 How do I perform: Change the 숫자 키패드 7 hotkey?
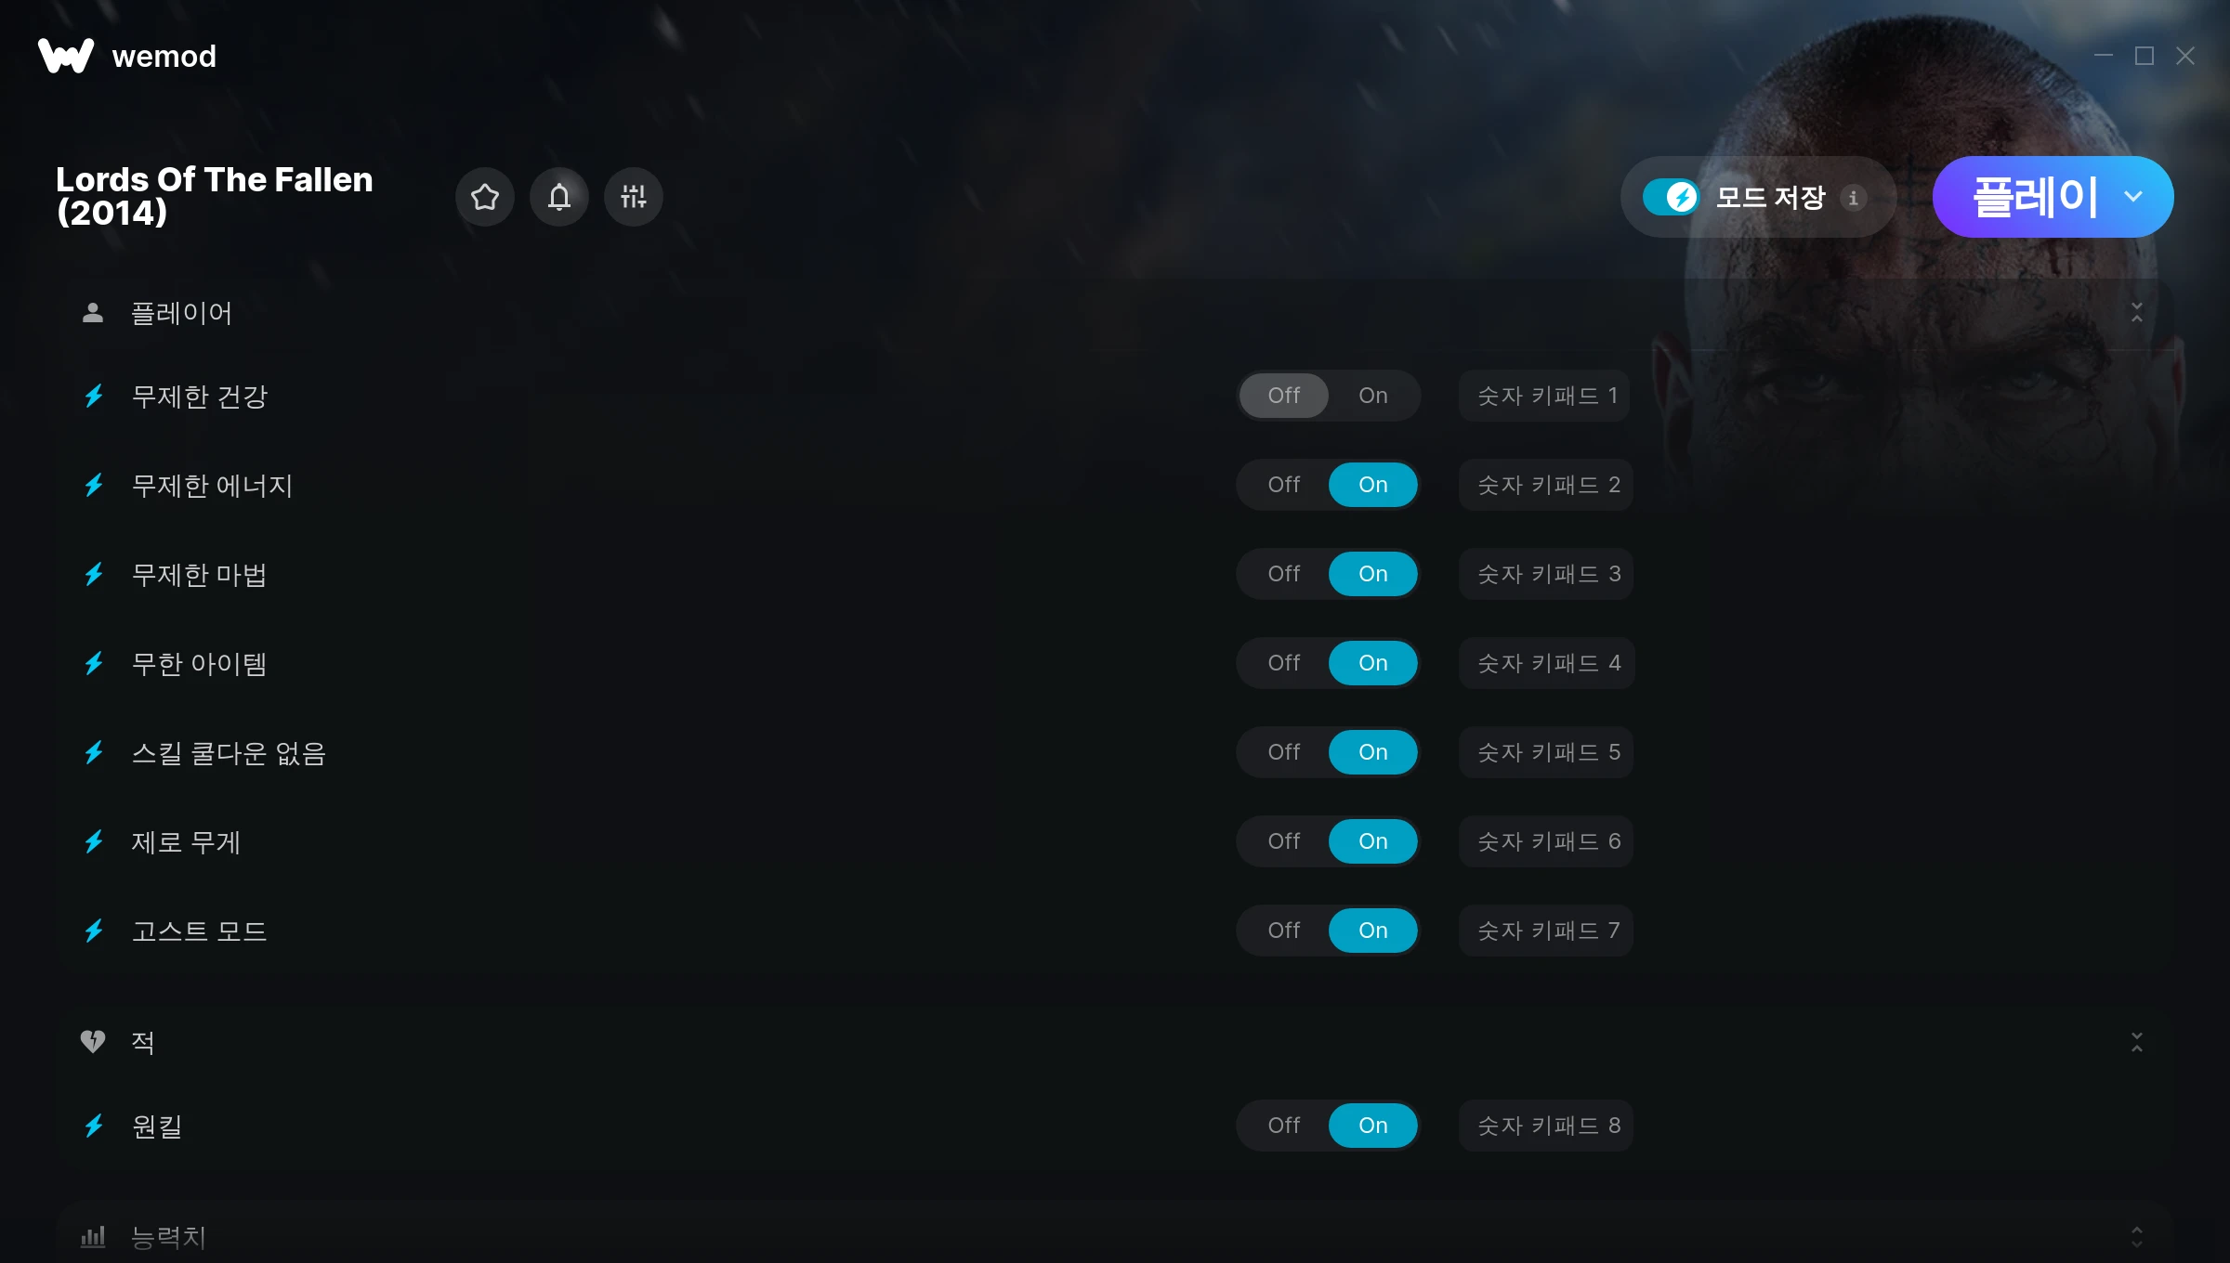1547,931
